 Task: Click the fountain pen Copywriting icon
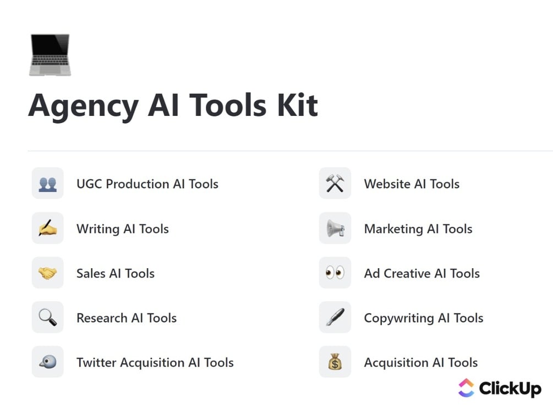(335, 317)
